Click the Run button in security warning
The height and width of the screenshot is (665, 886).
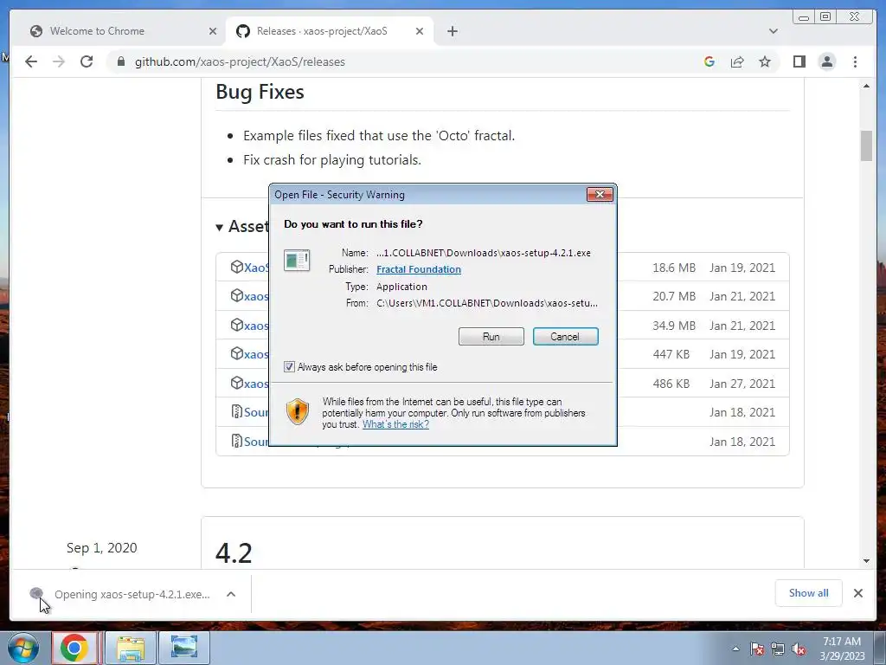(491, 337)
